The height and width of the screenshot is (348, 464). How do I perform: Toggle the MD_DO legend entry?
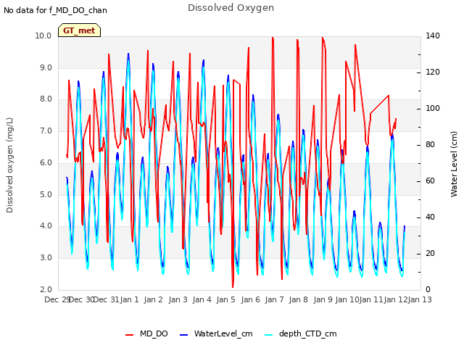[x=146, y=333]
